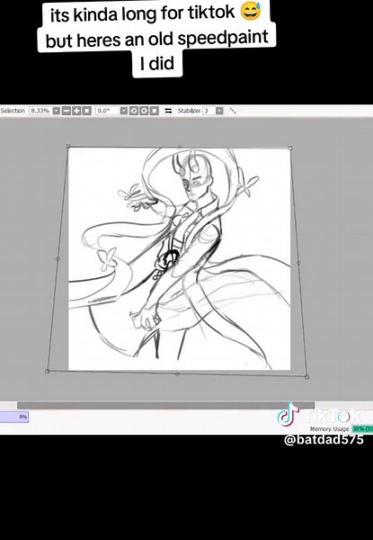This screenshot has width=373, height=540.
Task: Click the @batdad575 username text
Action: click(x=324, y=439)
